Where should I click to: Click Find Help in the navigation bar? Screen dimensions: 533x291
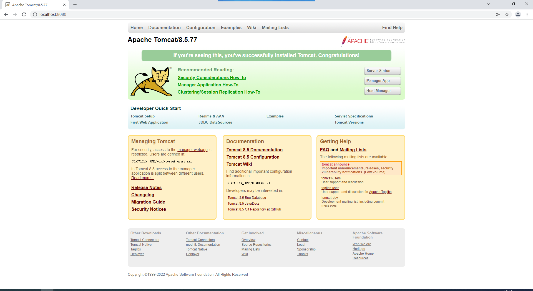point(392,27)
